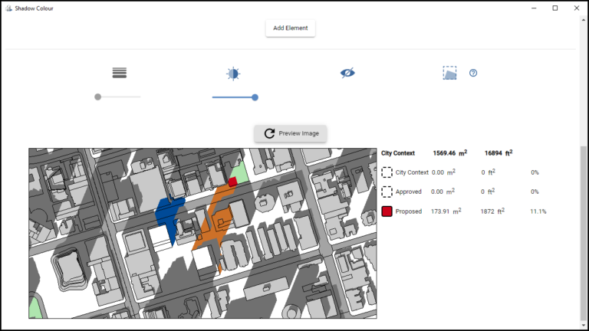Click the sun brightness icon
589x331 pixels.
[233, 74]
